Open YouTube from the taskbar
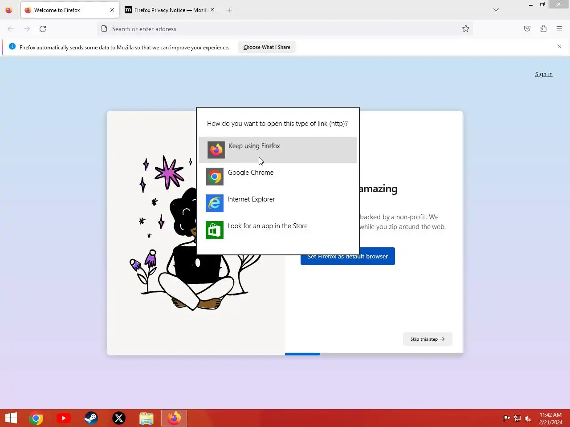The width and height of the screenshot is (570, 427). (64, 418)
